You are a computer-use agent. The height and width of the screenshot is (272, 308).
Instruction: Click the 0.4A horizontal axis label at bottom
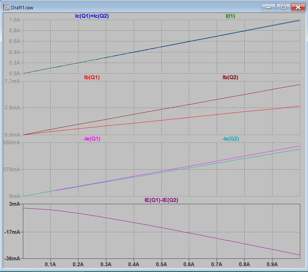click(134, 264)
